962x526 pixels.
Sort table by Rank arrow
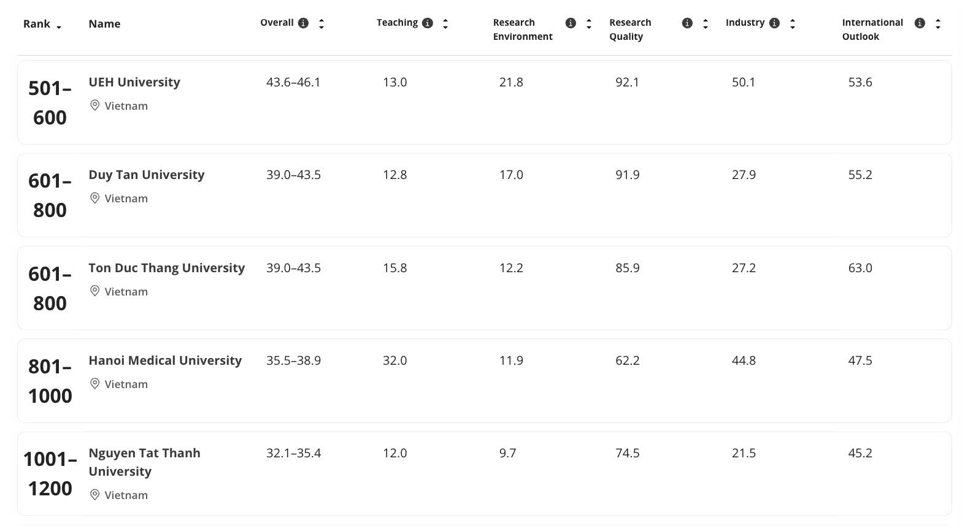pyautogui.click(x=59, y=27)
